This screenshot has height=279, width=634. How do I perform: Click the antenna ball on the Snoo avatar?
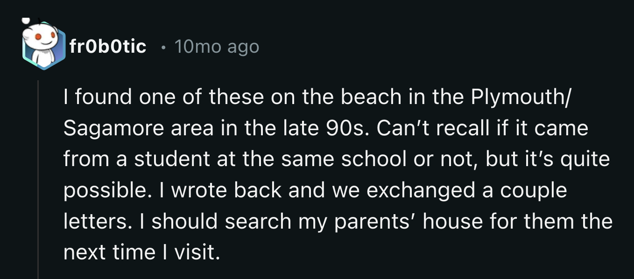26,21
